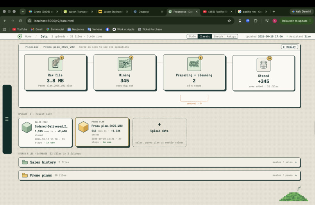Switch style to Sketch
This screenshot has width=315, height=205.
tap(218, 36)
